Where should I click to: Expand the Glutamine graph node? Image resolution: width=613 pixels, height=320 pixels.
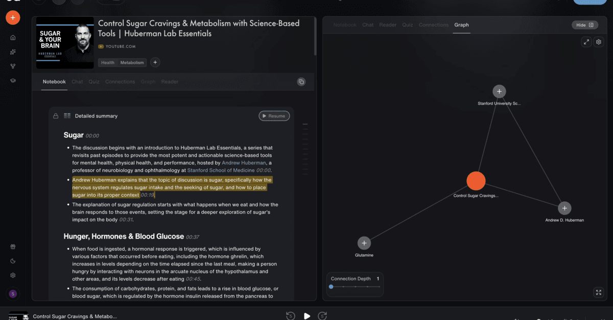364,243
